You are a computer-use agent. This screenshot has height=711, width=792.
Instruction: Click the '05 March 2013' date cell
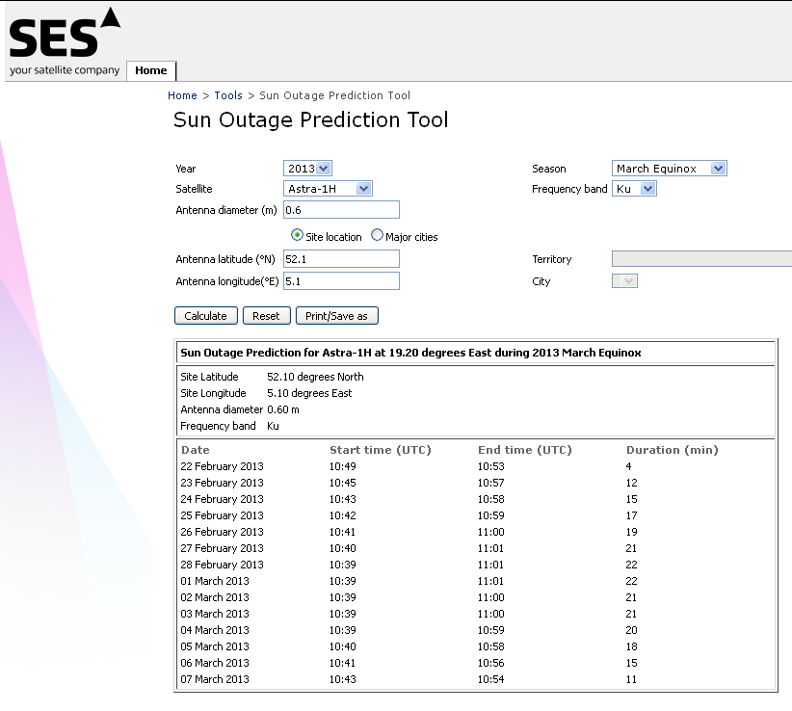215,646
